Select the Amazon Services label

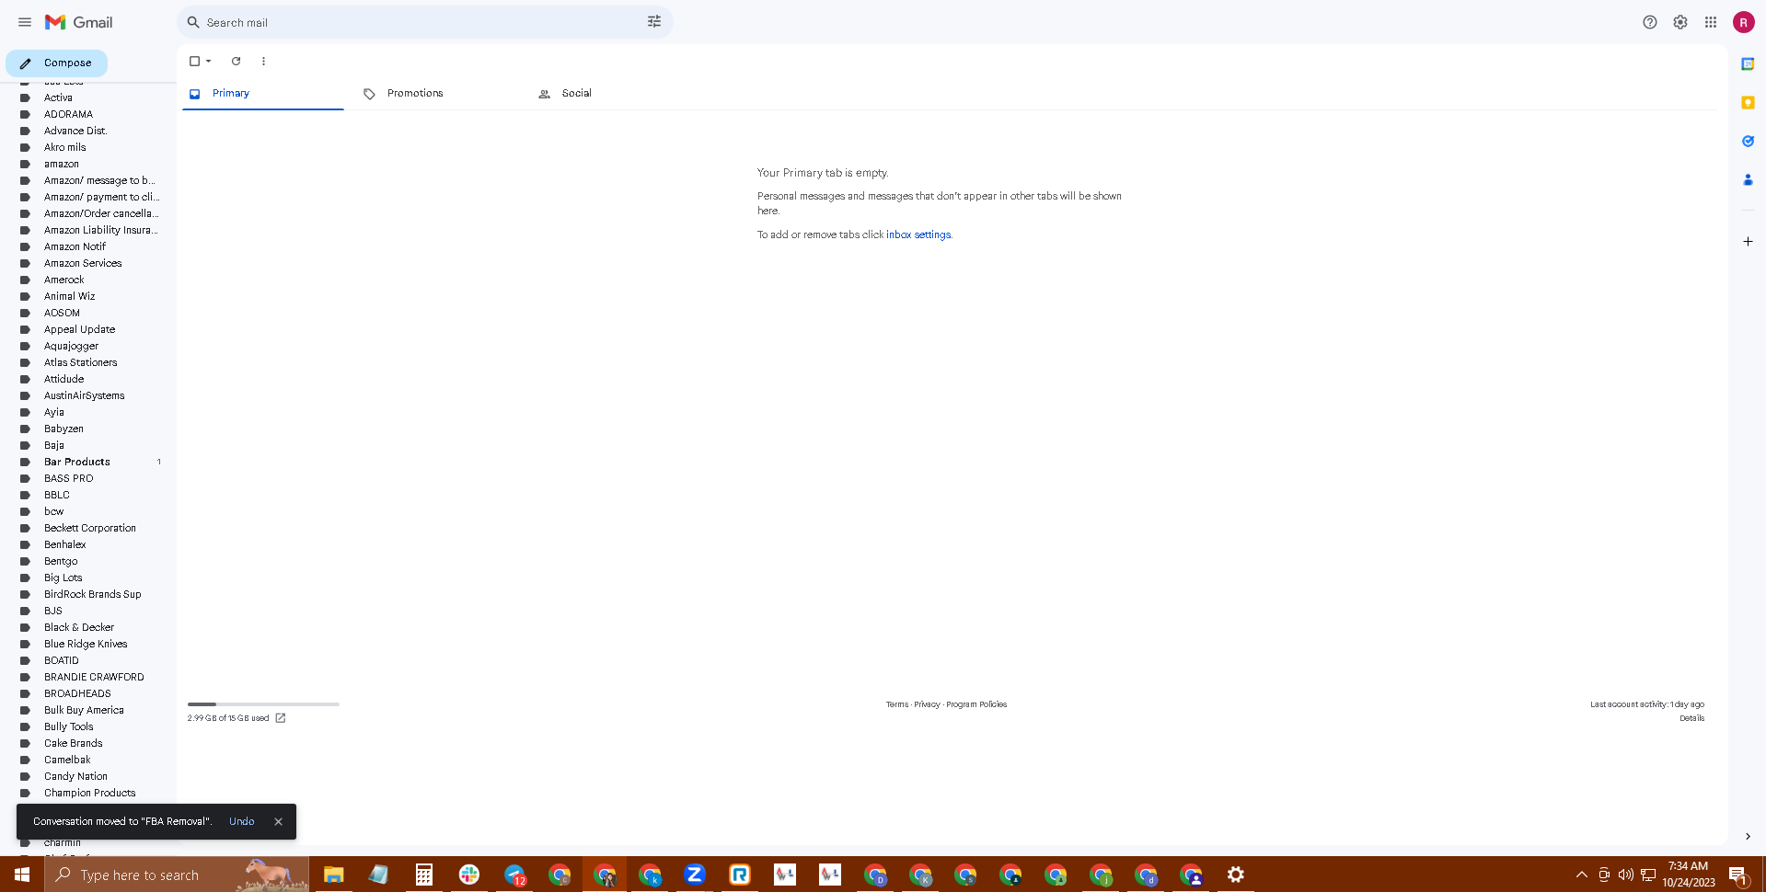[x=83, y=264]
